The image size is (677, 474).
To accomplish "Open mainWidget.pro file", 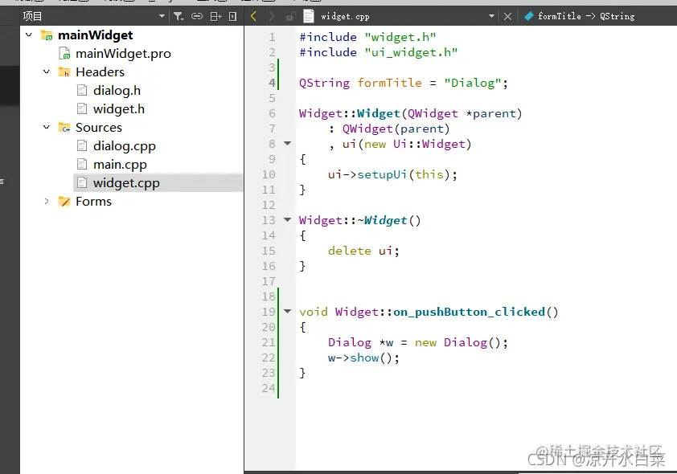I will (123, 54).
